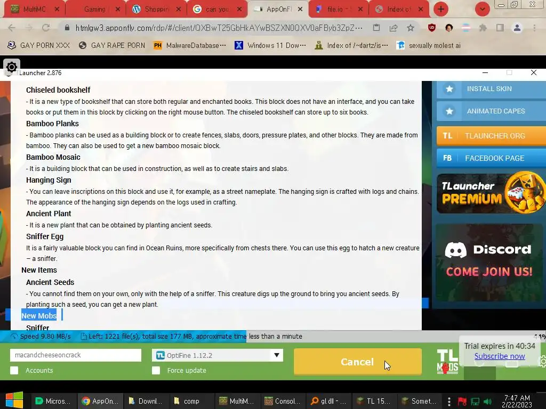Viewport: 546px width, 409px height.
Task: Click the 'Chiseled bookshelf' heading
Action: pyautogui.click(x=58, y=90)
